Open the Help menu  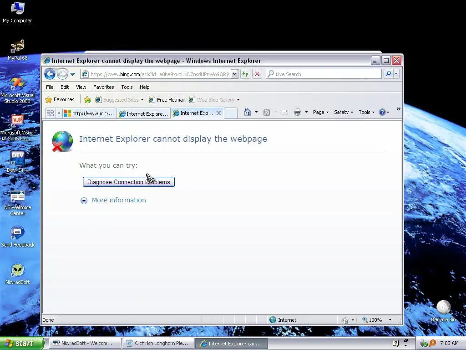144,87
